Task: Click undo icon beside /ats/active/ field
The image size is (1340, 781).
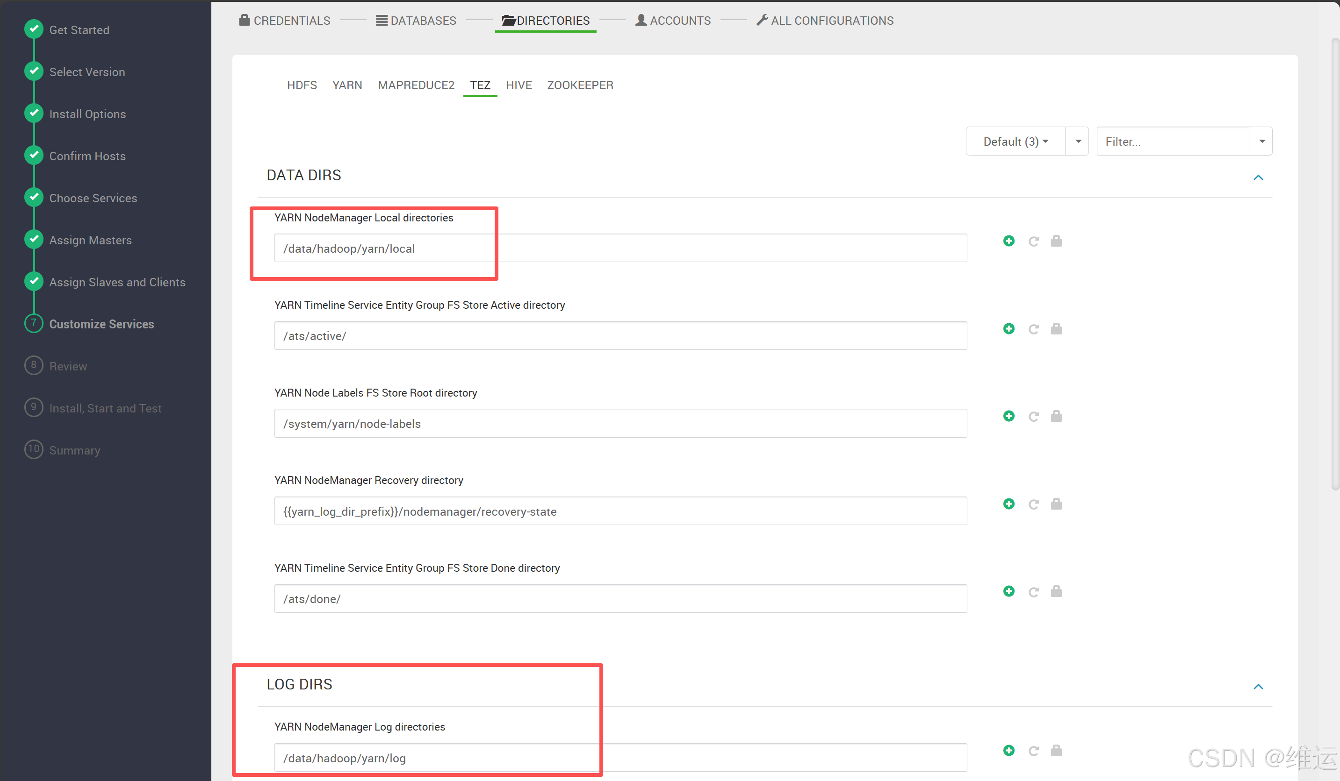Action: click(x=1033, y=329)
